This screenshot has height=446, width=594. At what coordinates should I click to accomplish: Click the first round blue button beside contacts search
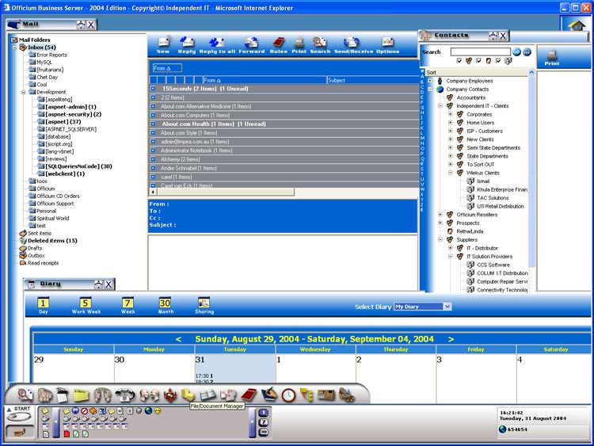coord(516,52)
